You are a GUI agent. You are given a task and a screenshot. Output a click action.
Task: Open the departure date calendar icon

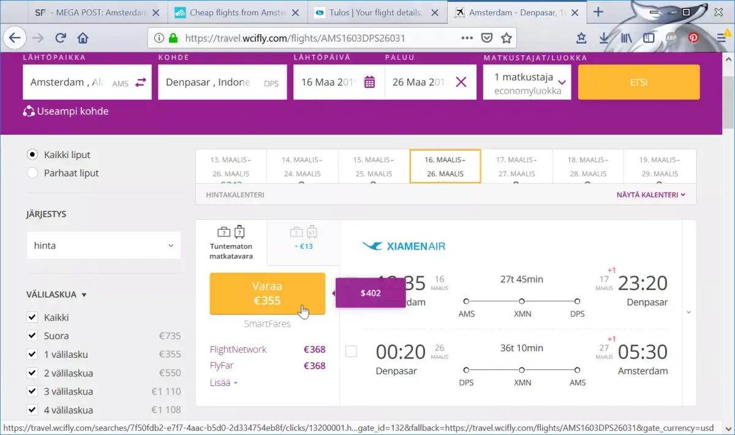(x=369, y=82)
